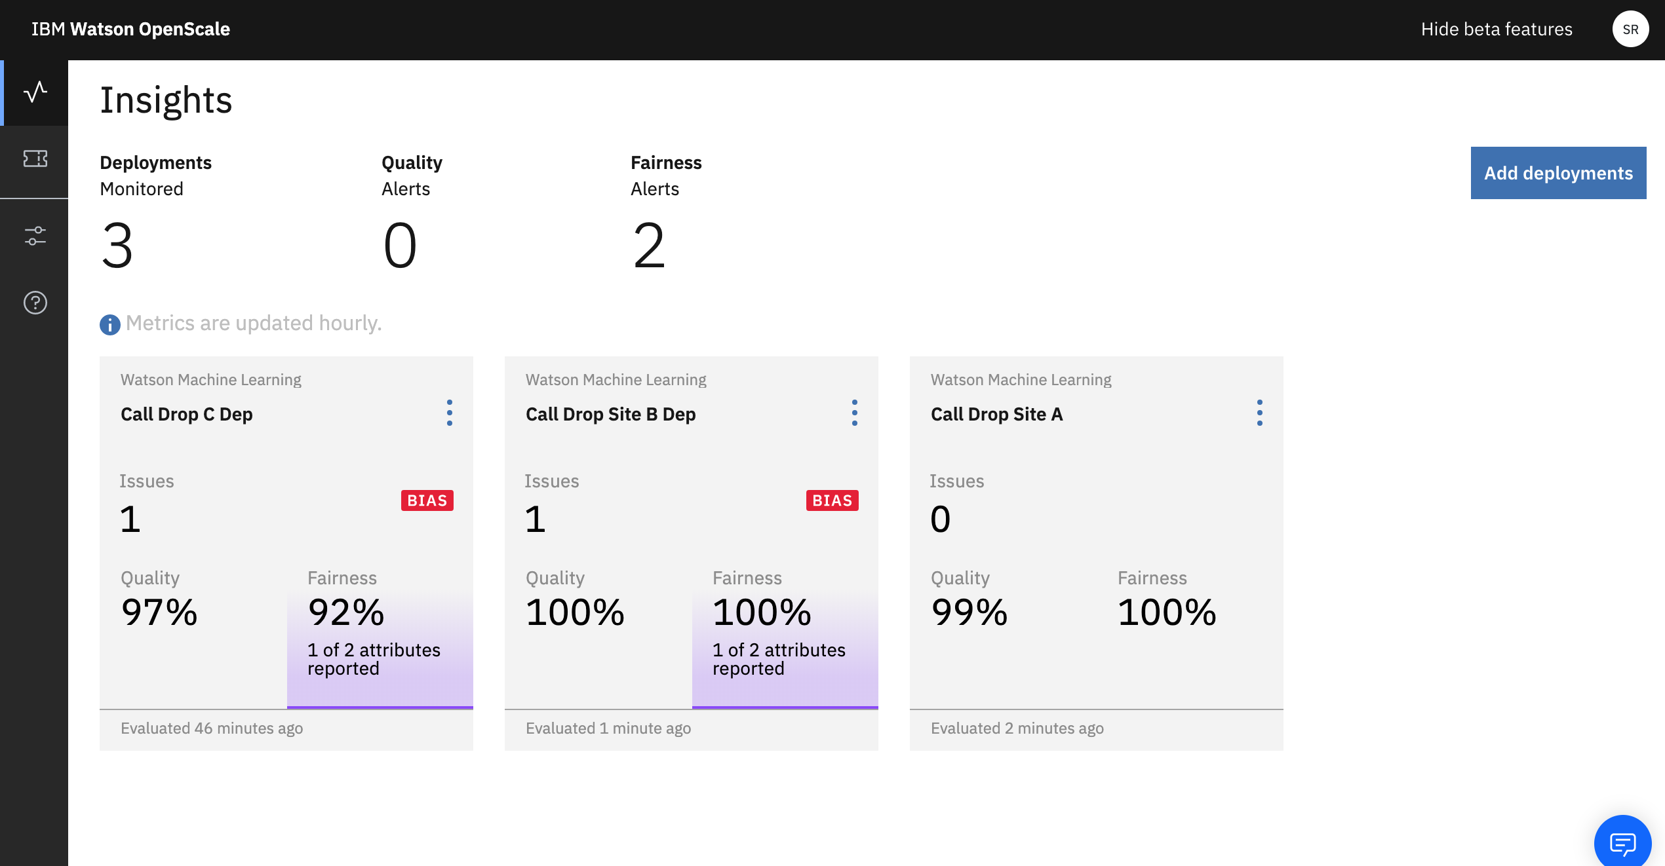Open overflow menu for Call Drop Site A
The image size is (1665, 866).
(x=1259, y=413)
